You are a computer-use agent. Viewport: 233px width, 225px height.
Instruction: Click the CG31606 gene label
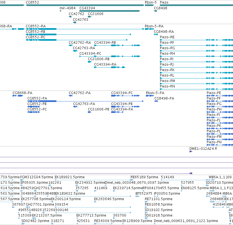point(96,14)
